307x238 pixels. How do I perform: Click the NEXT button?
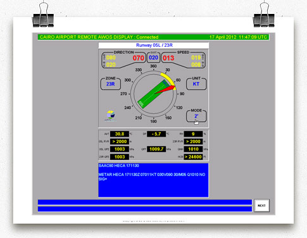(x=261, y=205)
